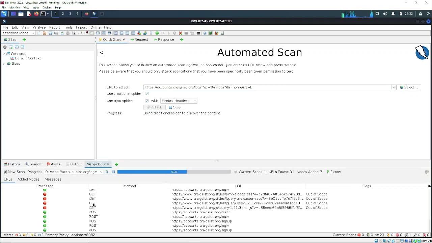Image resolution: width=432 pixels, height=243 pixels.
Task: Launch Firefox from Kali top panel
Action: [x=36, y=14]
